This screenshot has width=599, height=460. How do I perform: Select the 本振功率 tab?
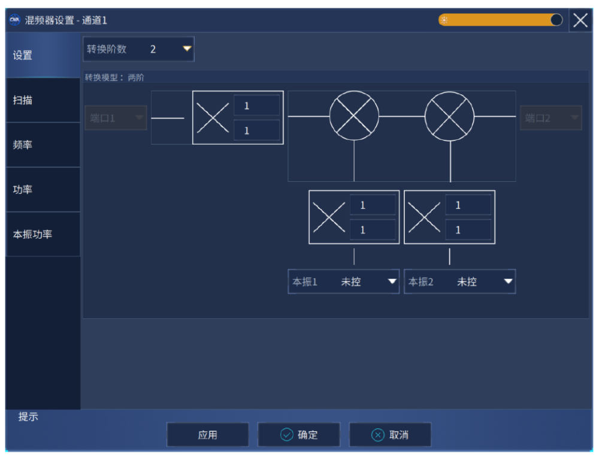point(43,234)
